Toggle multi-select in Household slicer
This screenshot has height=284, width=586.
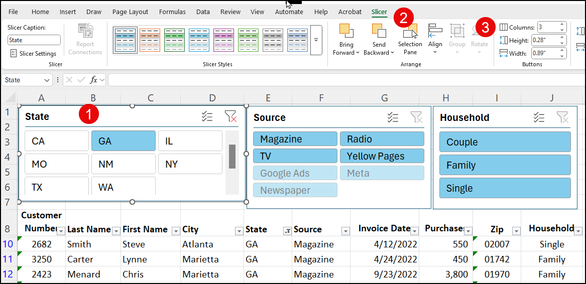[x=539, y=118]
